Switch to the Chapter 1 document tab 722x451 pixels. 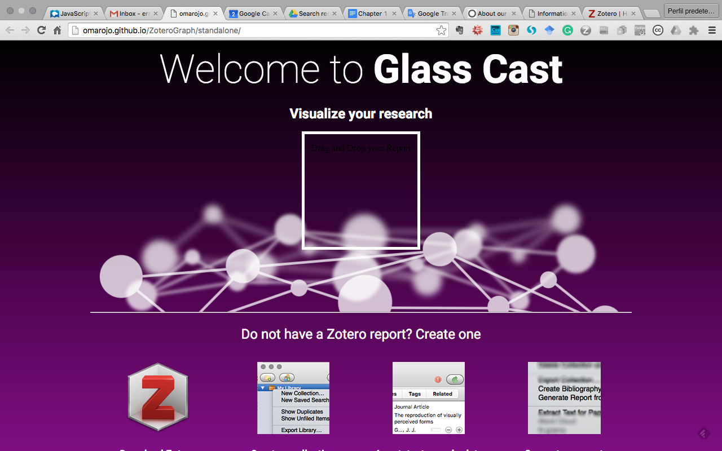click(373, 14)
